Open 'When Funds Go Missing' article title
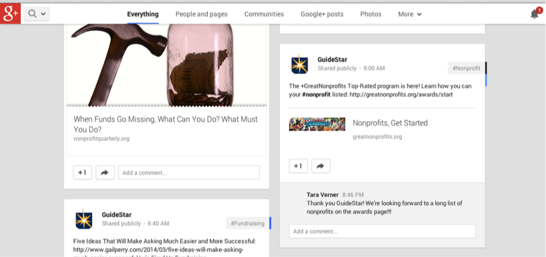The width and height of the screenshot is (546, 257). pos(166,124)
